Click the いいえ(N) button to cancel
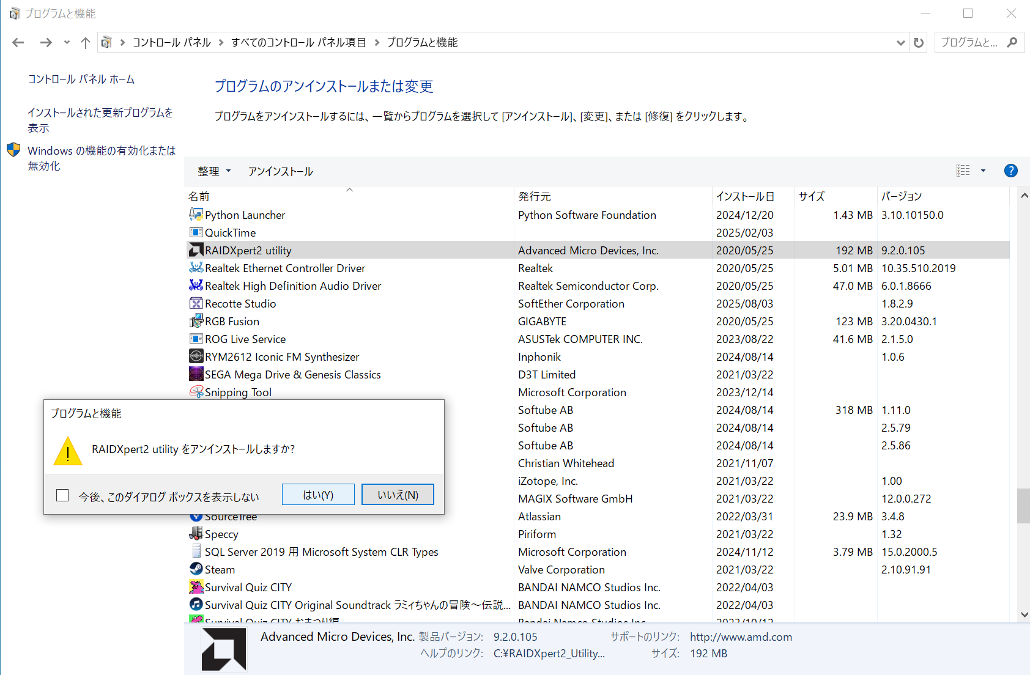This screenshot has height=675, width=1030. pyautogui.click(x=398, y=495)
